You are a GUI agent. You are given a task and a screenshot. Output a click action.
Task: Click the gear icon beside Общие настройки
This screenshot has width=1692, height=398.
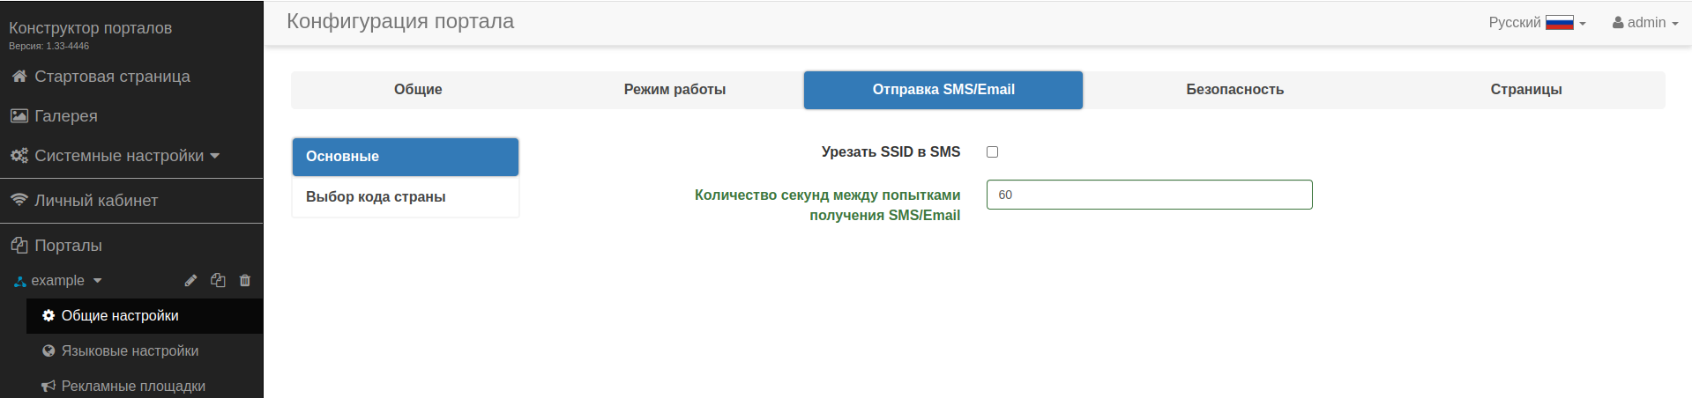(48, 315)
